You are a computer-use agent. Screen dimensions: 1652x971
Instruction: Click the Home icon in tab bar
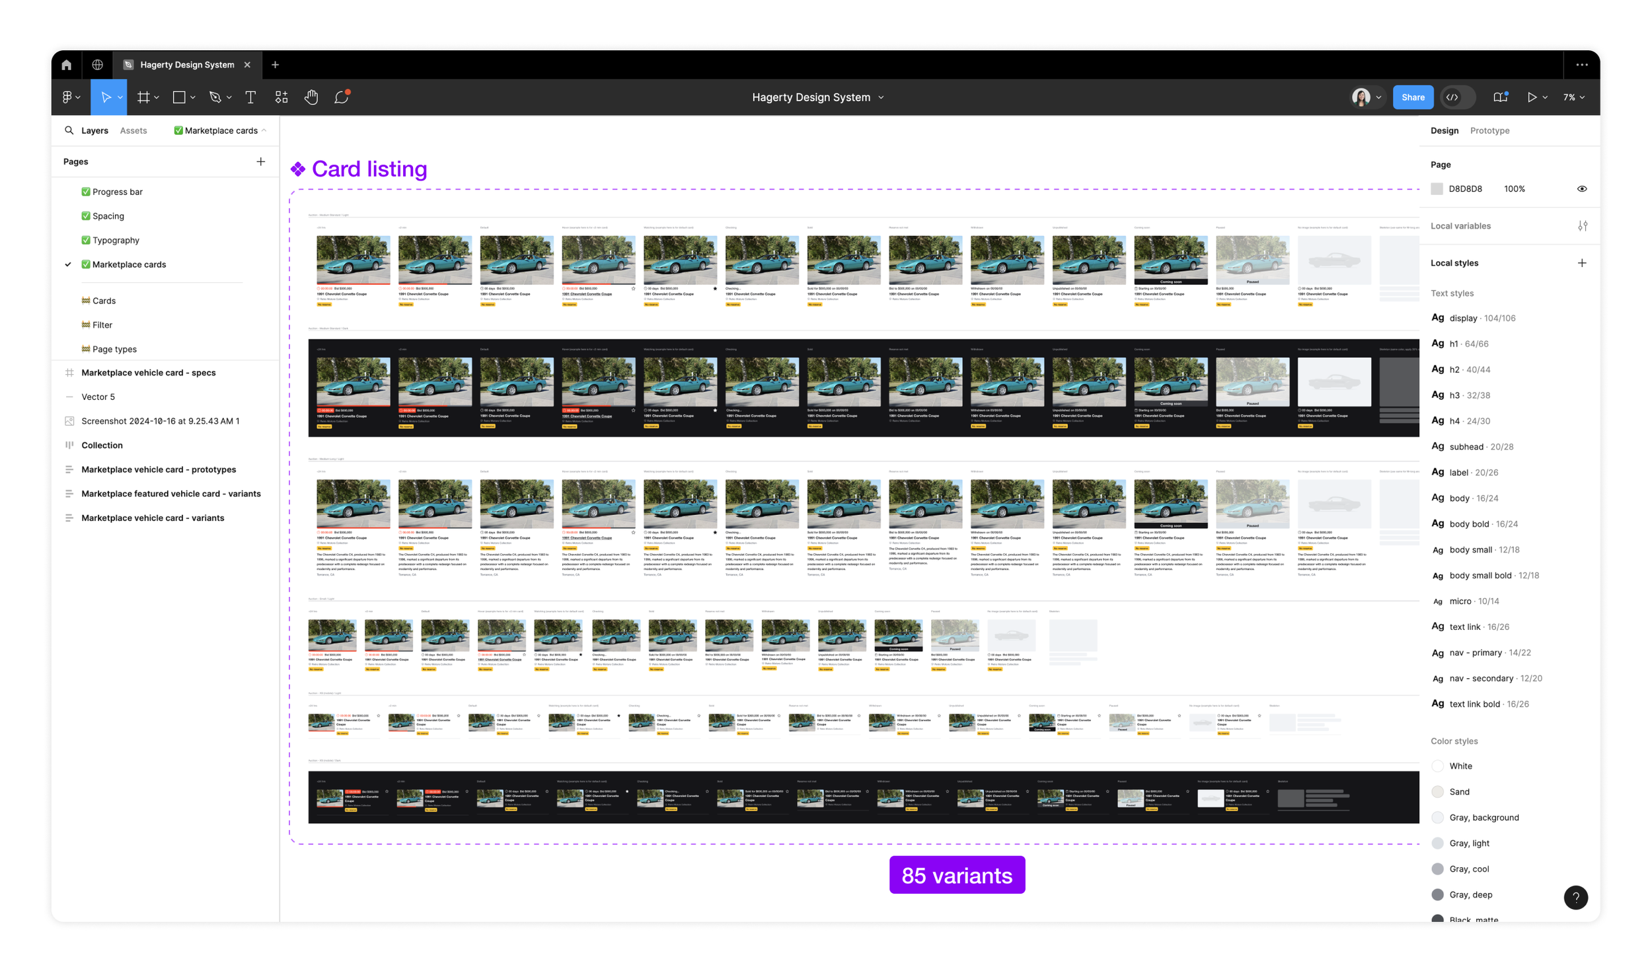pyautogui.click(x=66, y=65)
